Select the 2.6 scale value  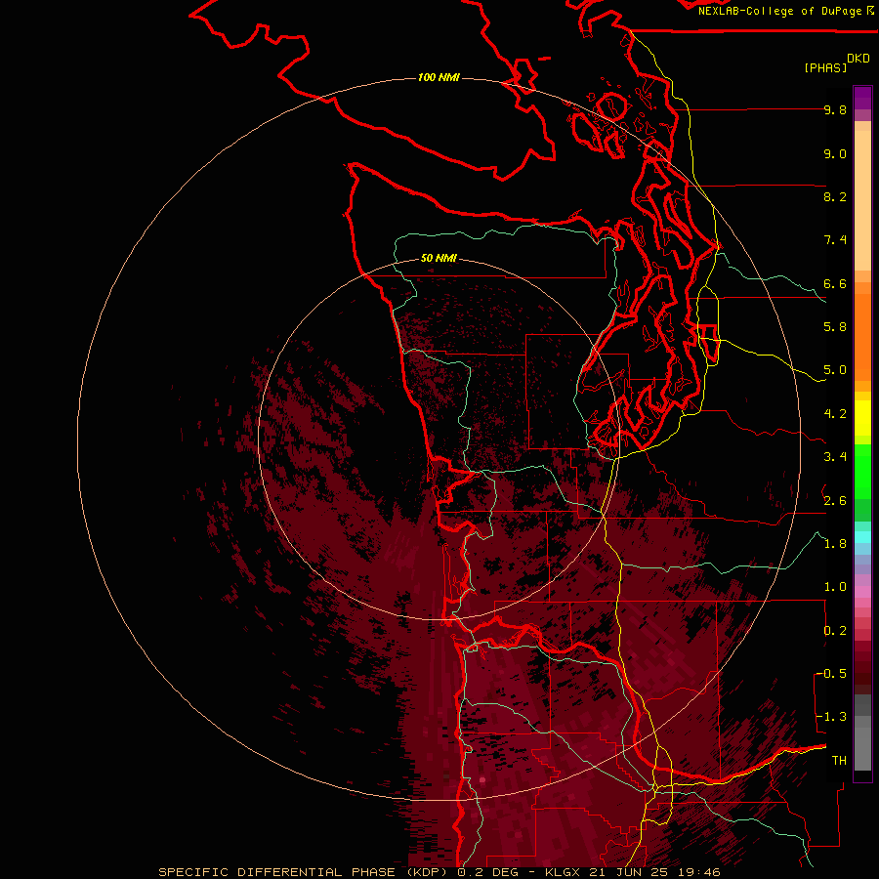coord(835,500)
